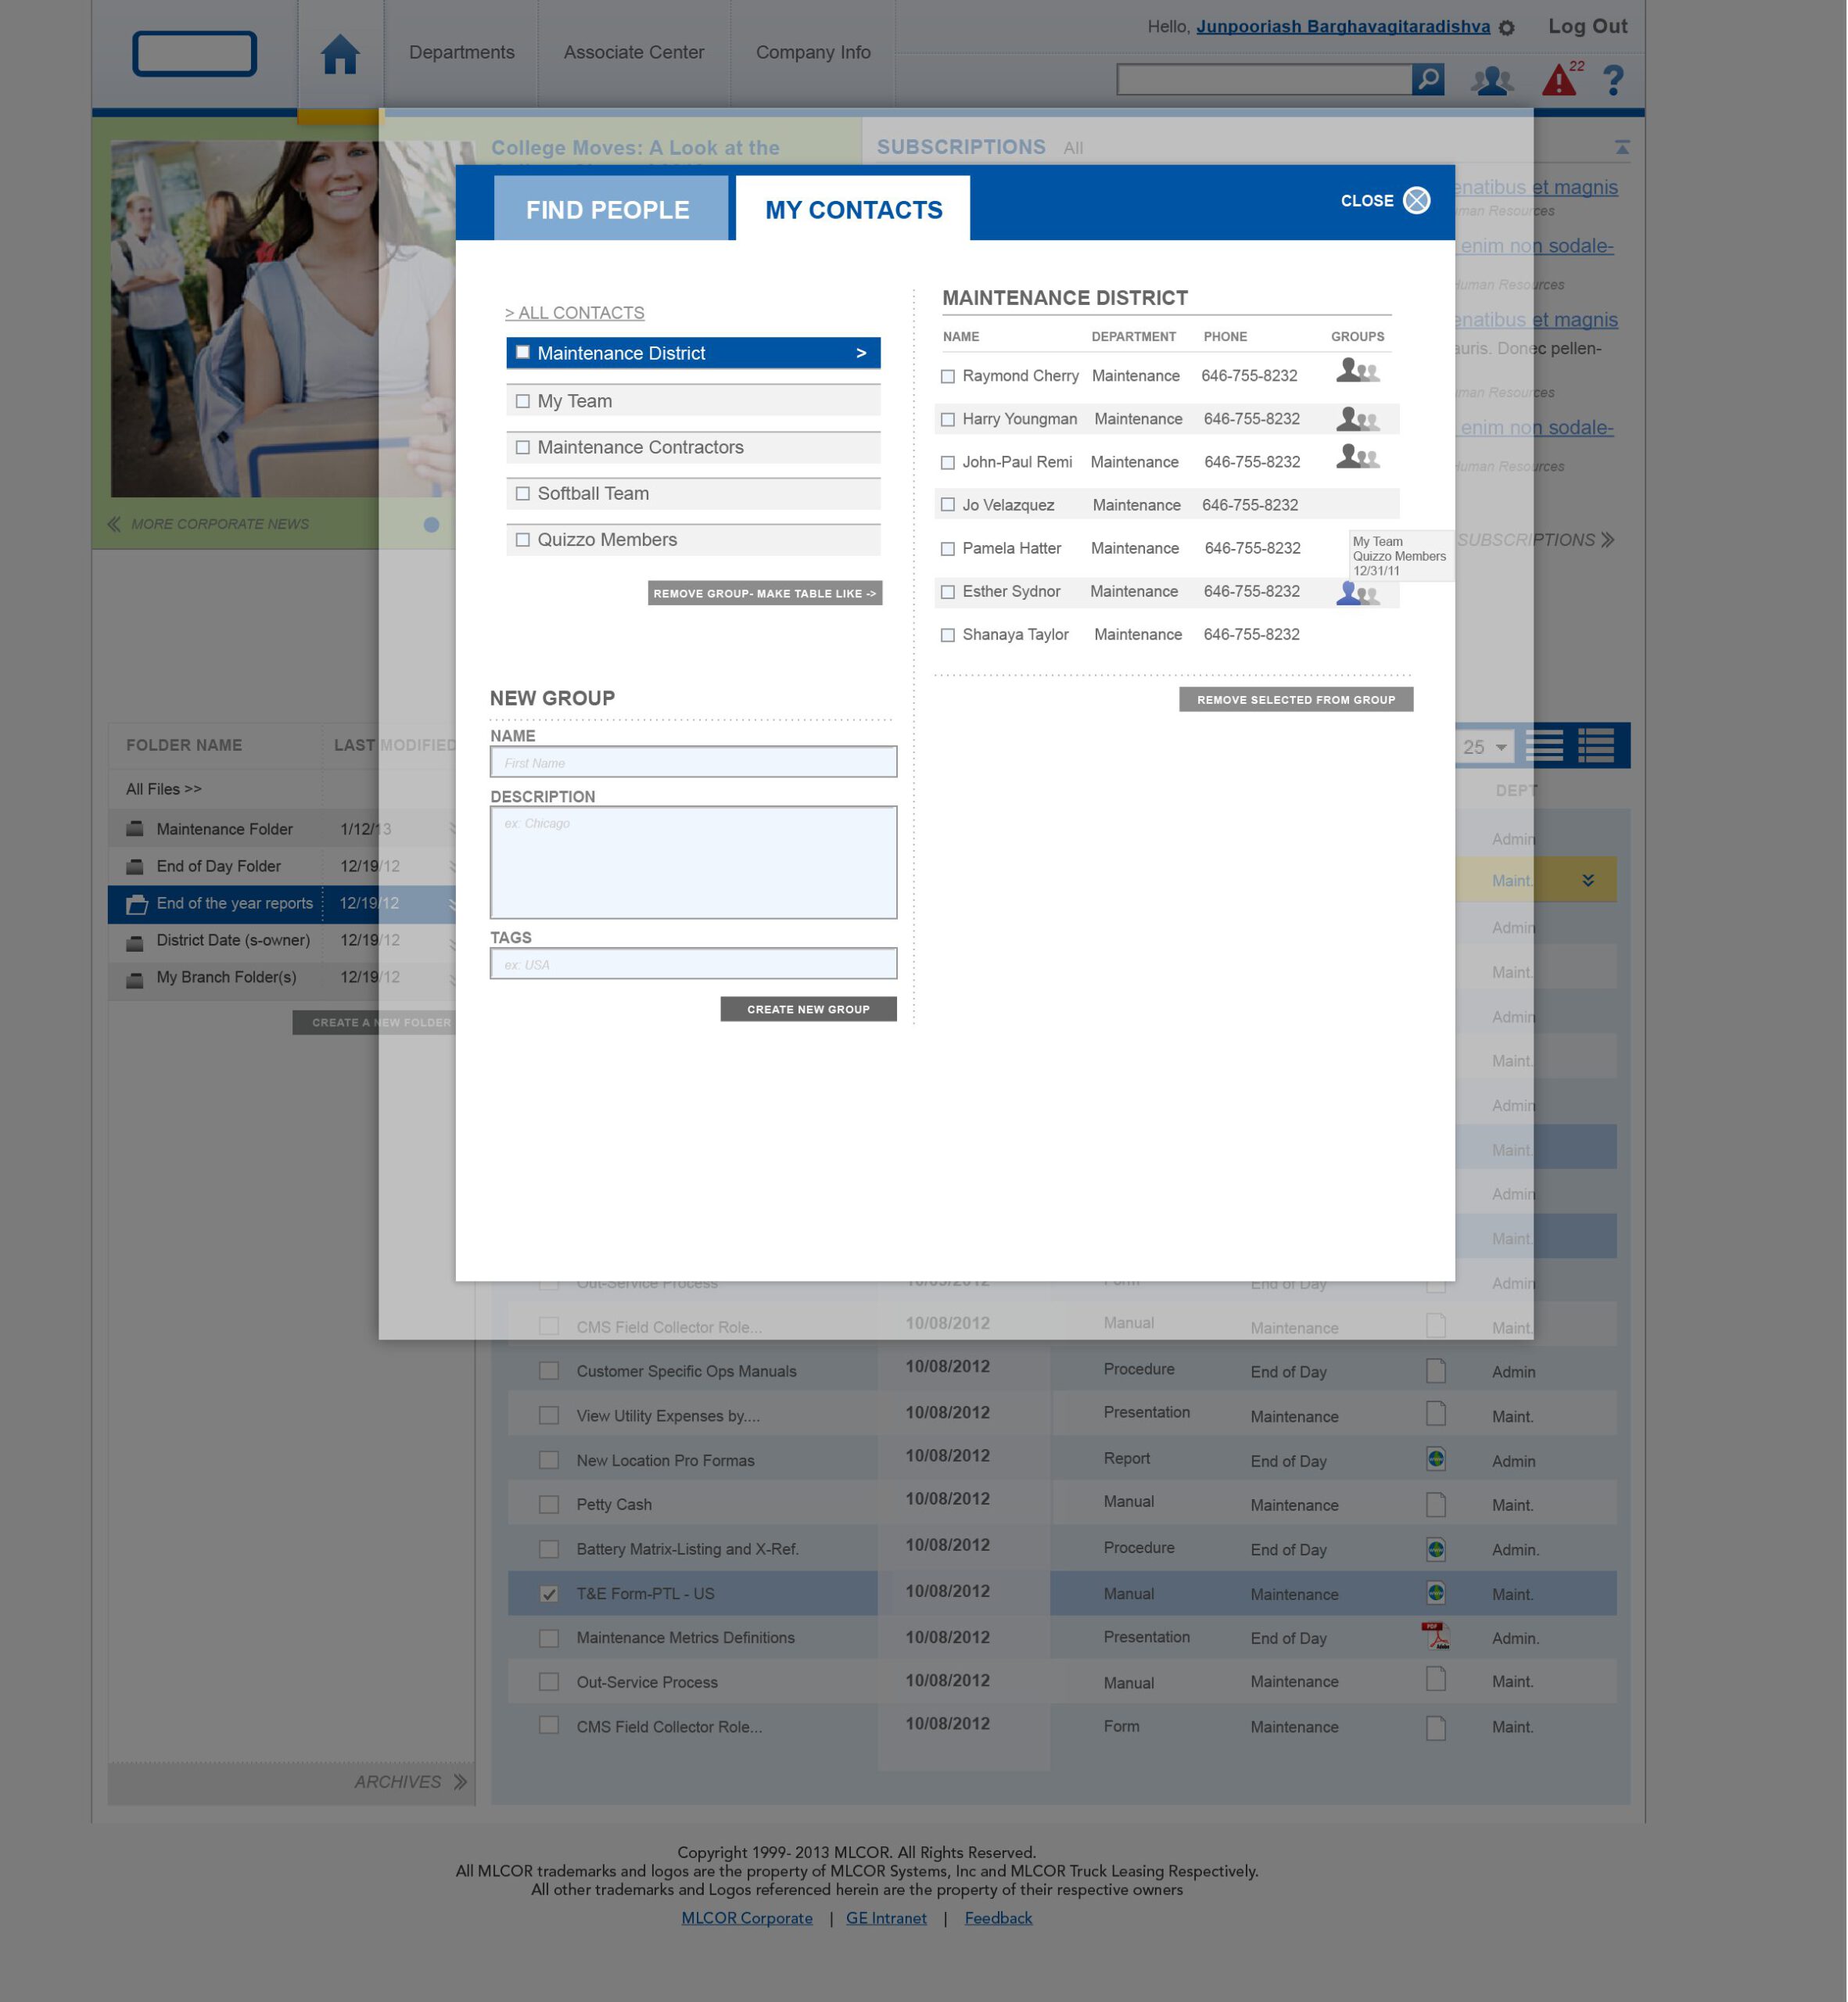Tick the My Team group checkbox
This screenshot has height=2002, width=1848.
pos(522,401)
